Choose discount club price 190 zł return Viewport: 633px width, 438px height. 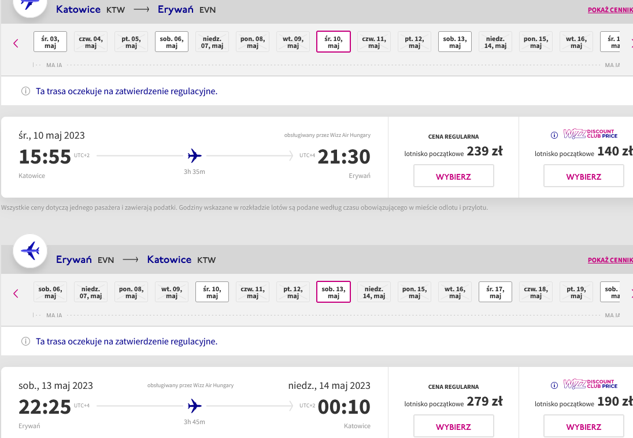(584, 426)
